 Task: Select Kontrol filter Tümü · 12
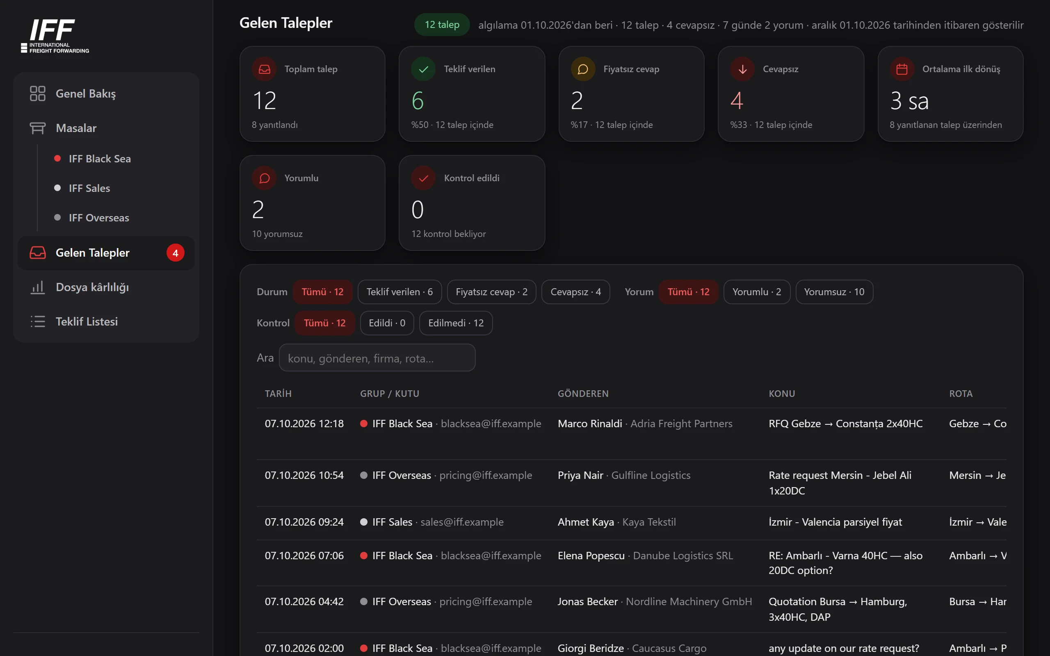click(x=324, y=323)
